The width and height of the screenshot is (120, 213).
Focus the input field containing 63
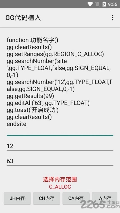(x=60, y=161)
